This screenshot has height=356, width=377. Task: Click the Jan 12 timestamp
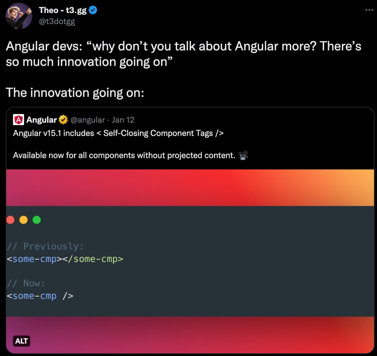coord(123,120)
